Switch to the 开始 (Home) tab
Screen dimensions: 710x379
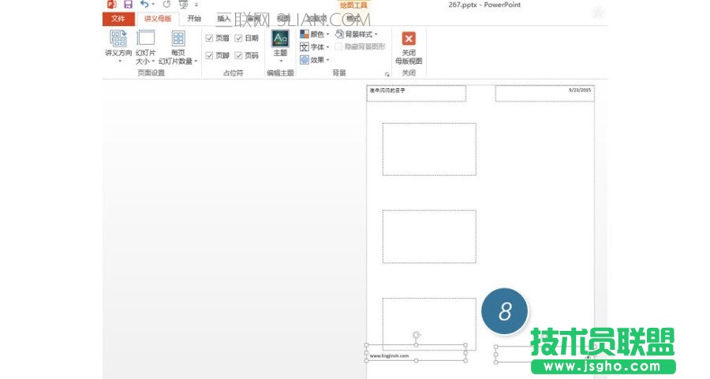(194, 19)
